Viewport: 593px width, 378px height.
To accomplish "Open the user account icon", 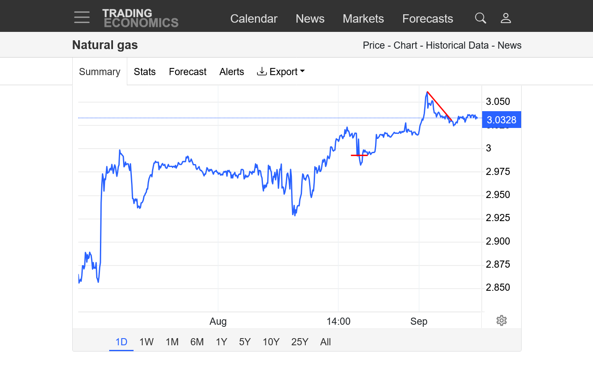I will (506, 18).
